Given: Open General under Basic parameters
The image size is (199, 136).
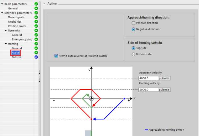Looking at the screenshot, I should (13, 8).
